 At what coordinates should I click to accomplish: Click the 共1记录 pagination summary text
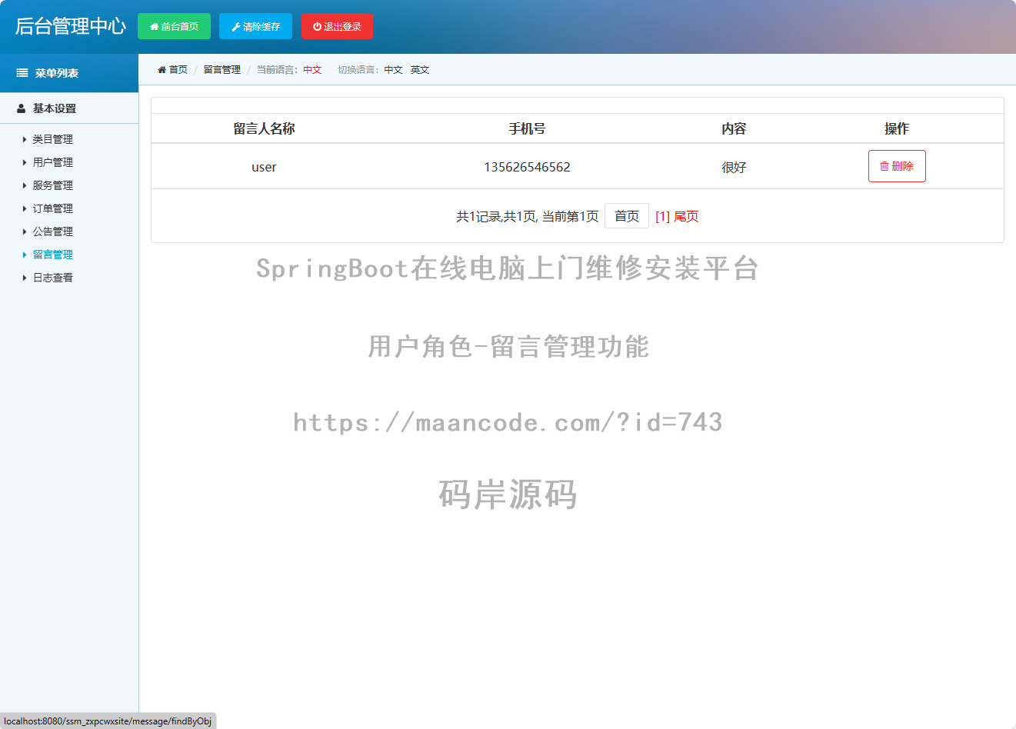[x=527, y=217]
